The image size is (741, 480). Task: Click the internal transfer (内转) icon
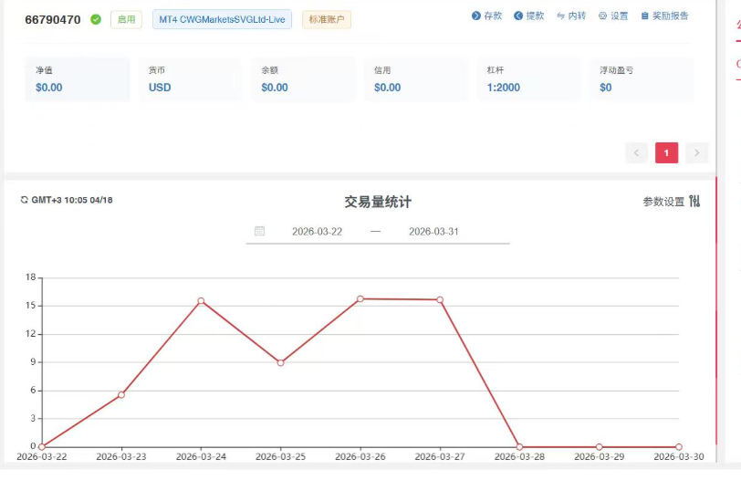tap(560, 16)
